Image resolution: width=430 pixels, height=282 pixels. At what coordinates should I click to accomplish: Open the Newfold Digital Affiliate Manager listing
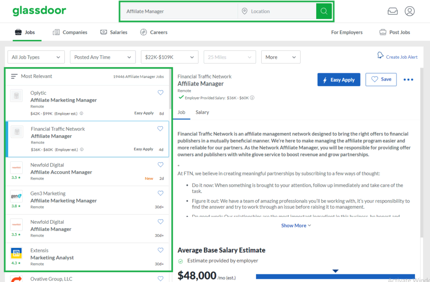click(87, 229)
